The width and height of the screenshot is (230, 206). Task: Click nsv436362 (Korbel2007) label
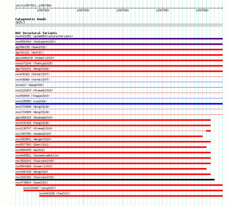pos(33,74)
